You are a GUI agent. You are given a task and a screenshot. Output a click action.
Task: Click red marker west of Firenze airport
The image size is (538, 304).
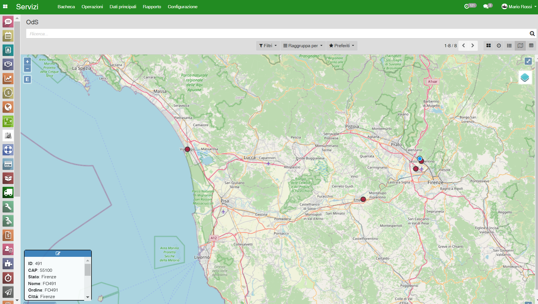pos(416,169)
